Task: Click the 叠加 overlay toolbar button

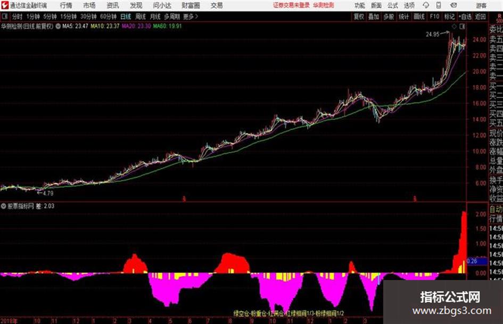Action: 374,16
